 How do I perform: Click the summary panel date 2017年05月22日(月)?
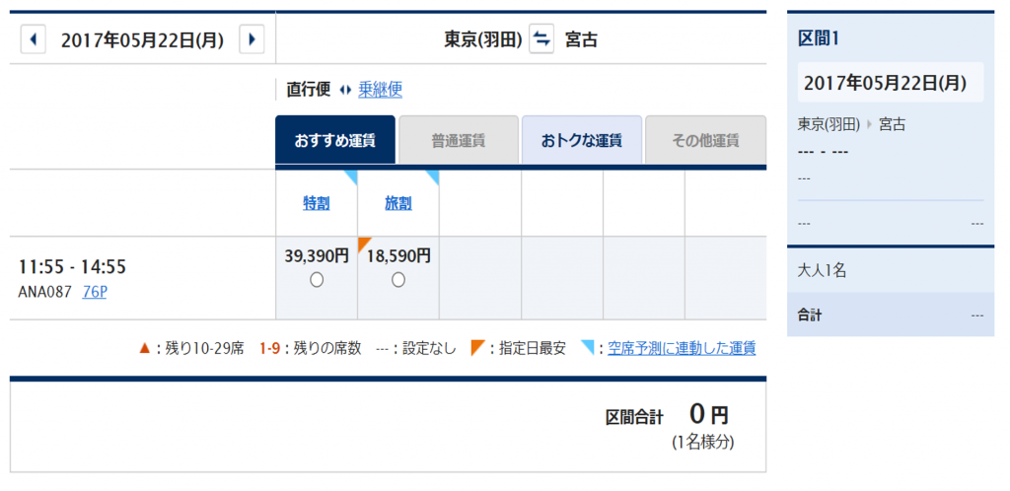click(x=885, y=83)
